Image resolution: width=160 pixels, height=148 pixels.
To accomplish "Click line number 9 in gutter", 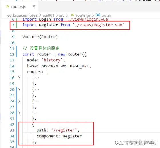I will coord(13,37).
